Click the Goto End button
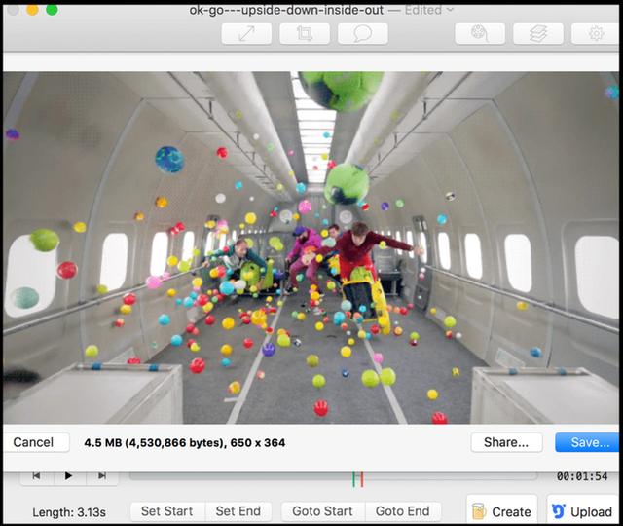This screenshot has height=526, width=623. 402,511
